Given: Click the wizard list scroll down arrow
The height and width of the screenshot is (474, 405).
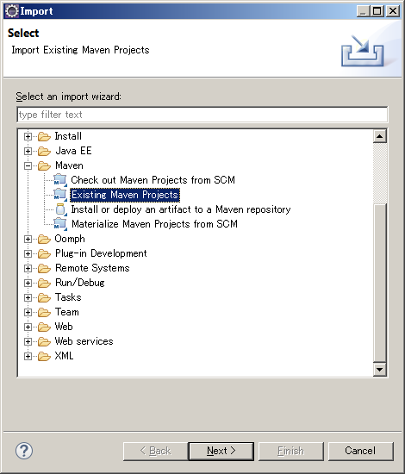Looking at the screenshot, I should (380, 369).
